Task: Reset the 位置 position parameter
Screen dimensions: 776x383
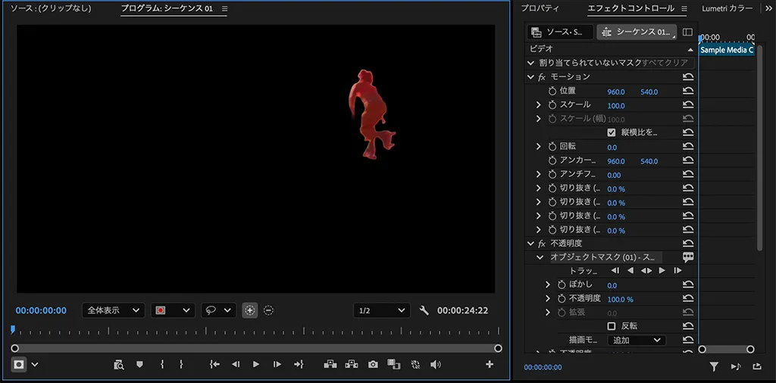Action: point(688,91)
